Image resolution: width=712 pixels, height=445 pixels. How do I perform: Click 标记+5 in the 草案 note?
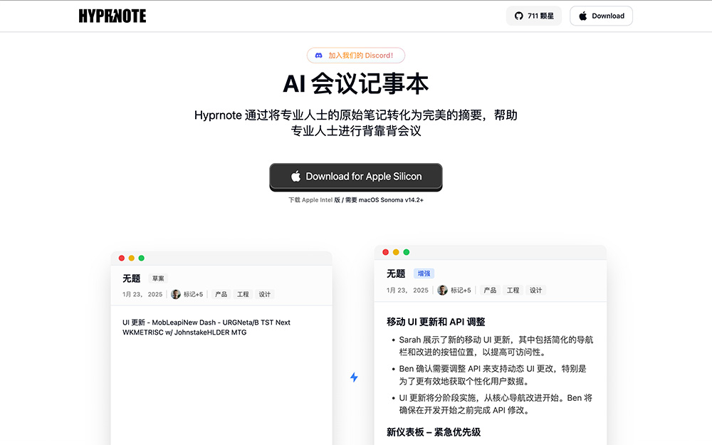click(x=193, y=294)
